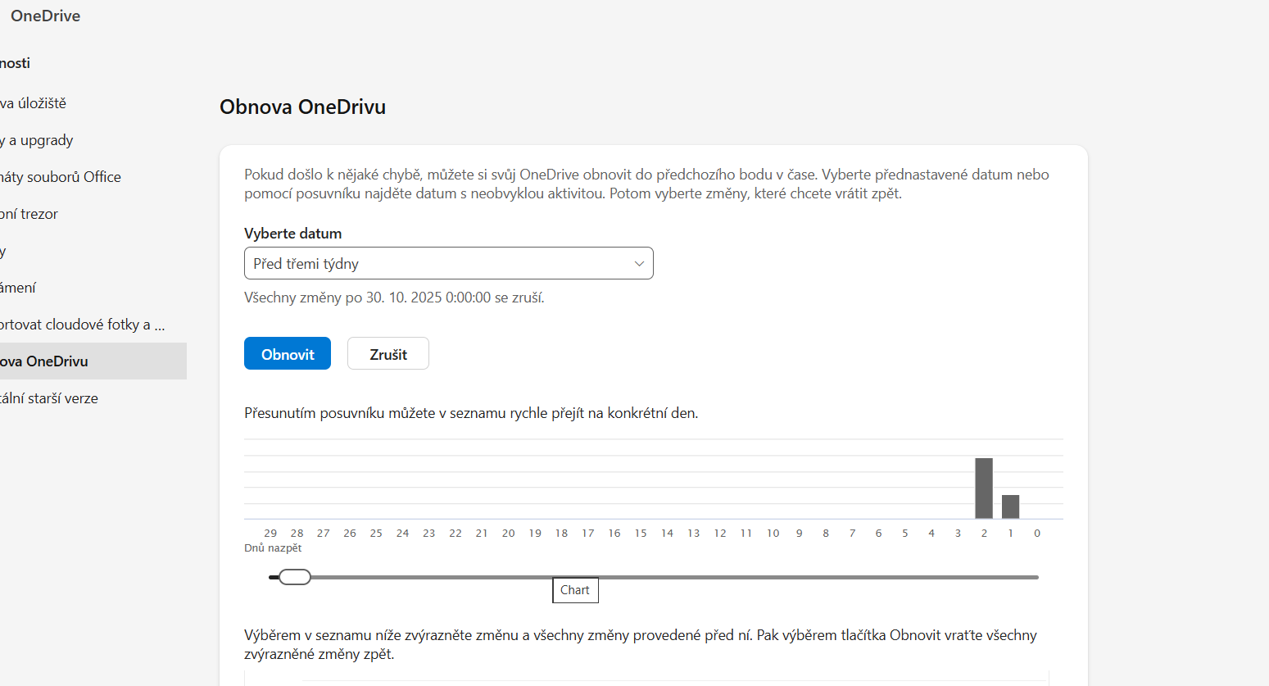Open the "Před třemi týdny" date dropdown

449,263
